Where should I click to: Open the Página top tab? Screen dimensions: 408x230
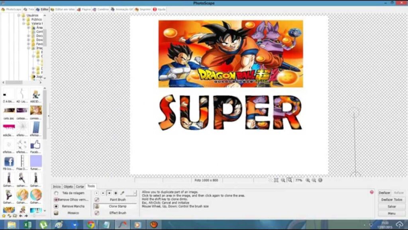point(84,10)
